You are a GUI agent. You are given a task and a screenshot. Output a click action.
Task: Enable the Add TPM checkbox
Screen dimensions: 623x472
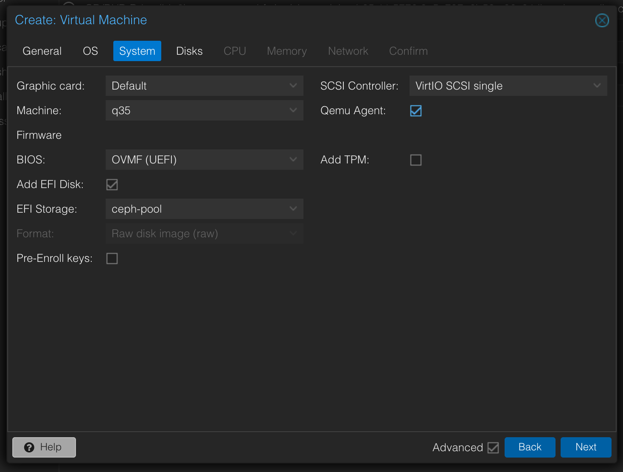point(415,160)
